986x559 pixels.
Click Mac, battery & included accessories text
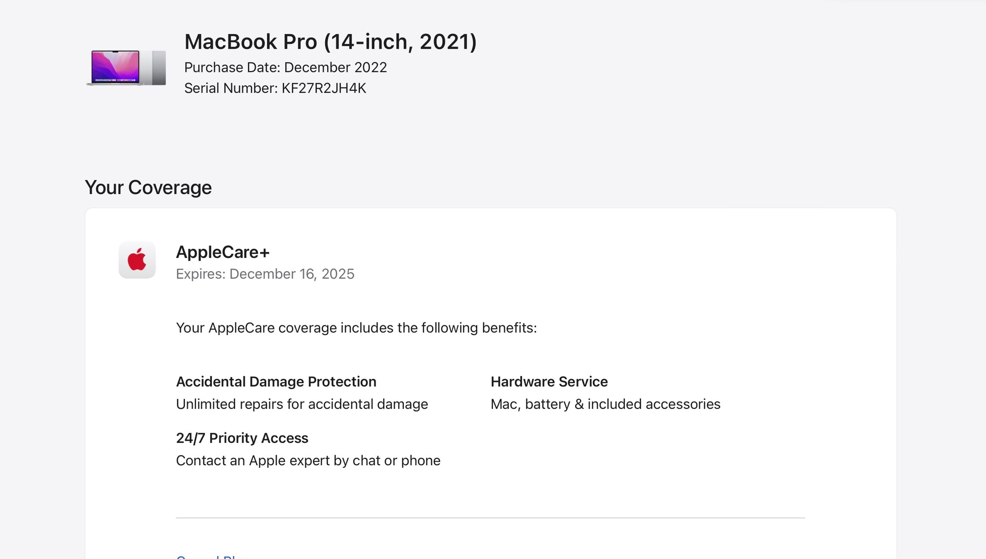point(605,404)
